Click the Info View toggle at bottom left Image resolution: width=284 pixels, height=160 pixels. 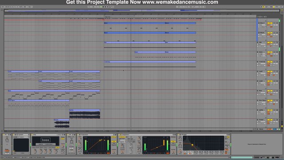point(2,158)
